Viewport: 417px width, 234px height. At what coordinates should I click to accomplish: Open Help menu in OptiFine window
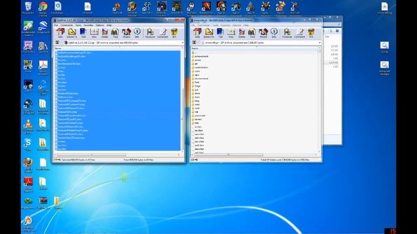[109, 25]
